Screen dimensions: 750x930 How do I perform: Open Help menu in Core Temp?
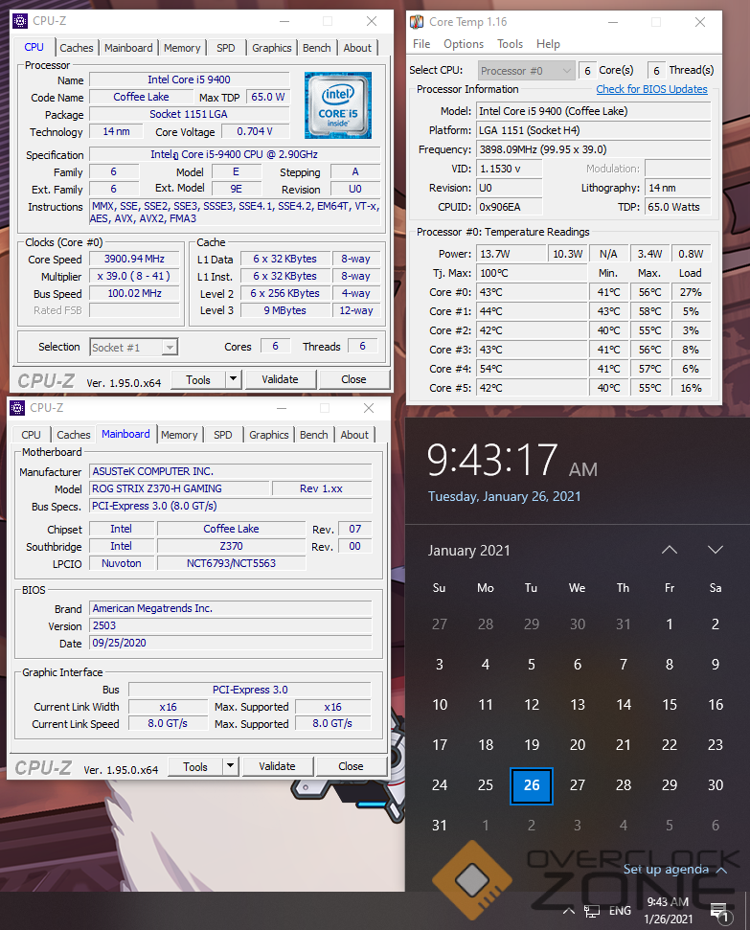pos(548,44)
